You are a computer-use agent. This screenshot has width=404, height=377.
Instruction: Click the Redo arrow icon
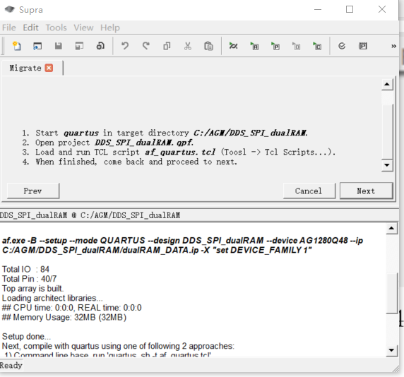145,46
